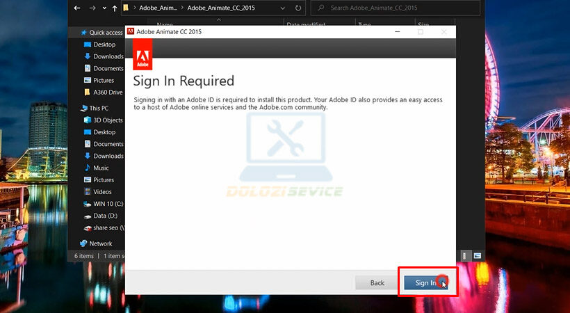
Task: Click the Explorer forward navigation arrow
Action: click(92, 9)
